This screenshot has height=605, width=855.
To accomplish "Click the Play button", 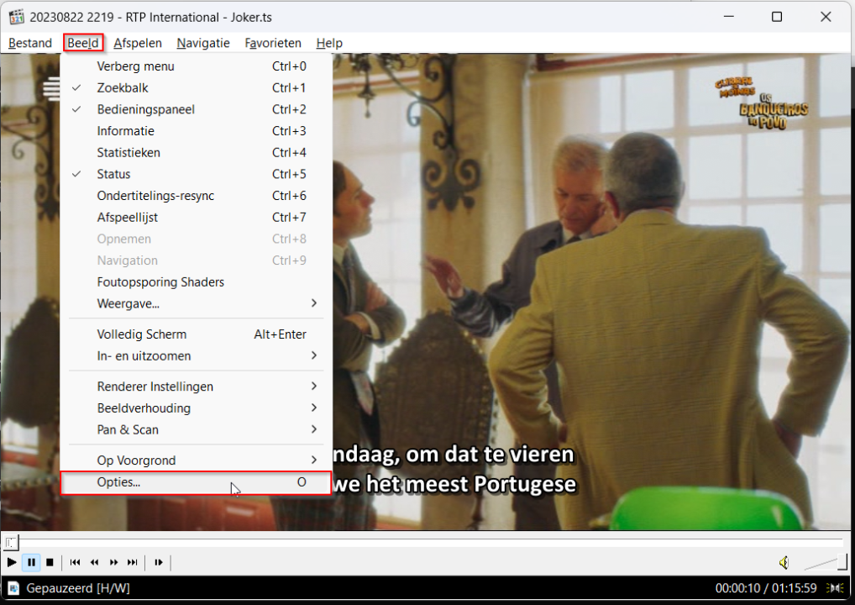I will click(11, 562).
